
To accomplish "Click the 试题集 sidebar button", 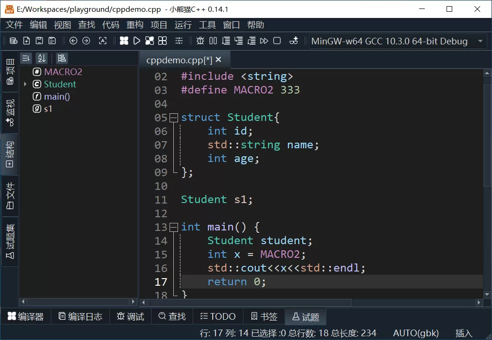I will click(9, 242).
